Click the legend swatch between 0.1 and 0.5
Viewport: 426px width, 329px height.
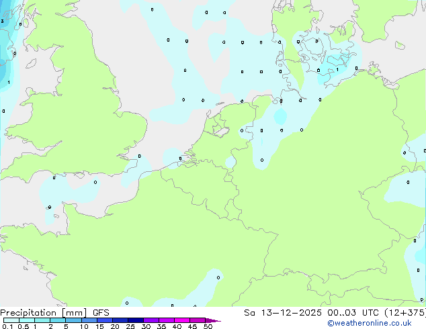tap(11, 320)
